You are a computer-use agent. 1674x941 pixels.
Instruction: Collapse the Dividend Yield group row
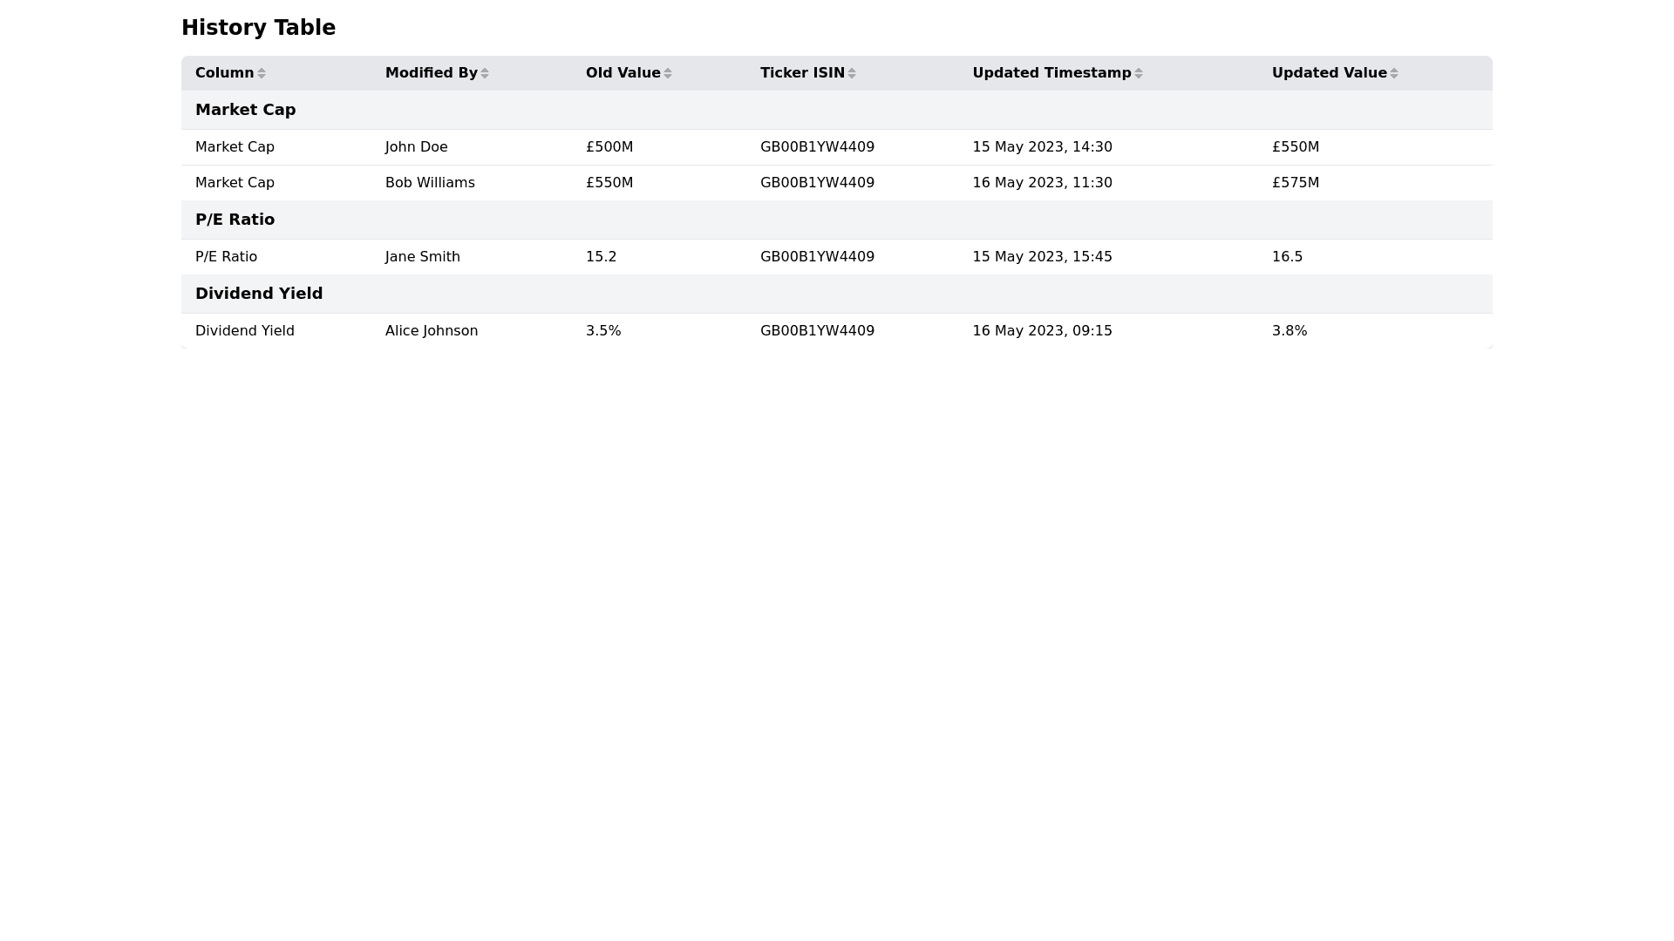pos(259,294)
